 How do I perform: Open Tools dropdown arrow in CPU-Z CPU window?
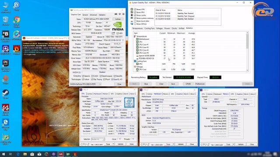tap(113, 144)
